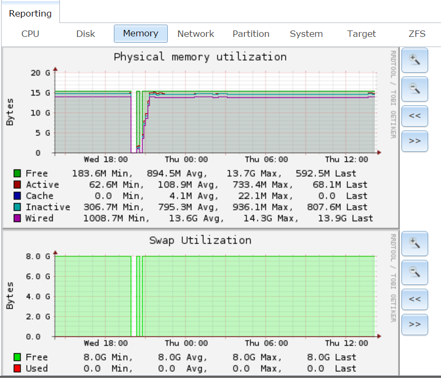The image size is (441, 378).
Task: Click the 8.0 G axis label on swap graph
Action: pyautogui.click(x=38, y=257)
